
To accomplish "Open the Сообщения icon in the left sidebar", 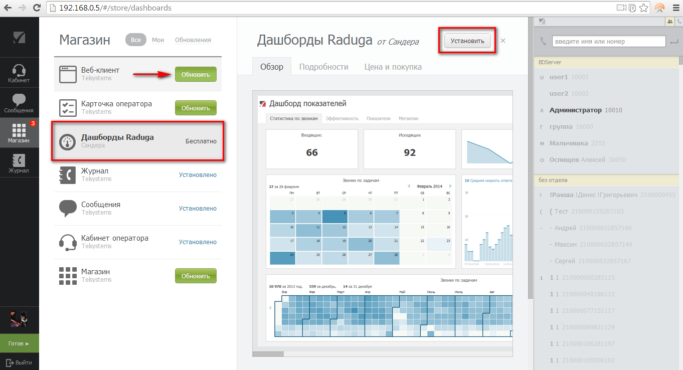I will (19, 103).
